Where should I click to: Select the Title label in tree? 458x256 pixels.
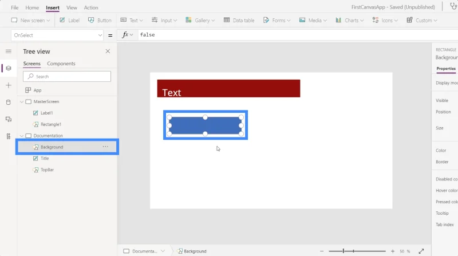point(45,159)
